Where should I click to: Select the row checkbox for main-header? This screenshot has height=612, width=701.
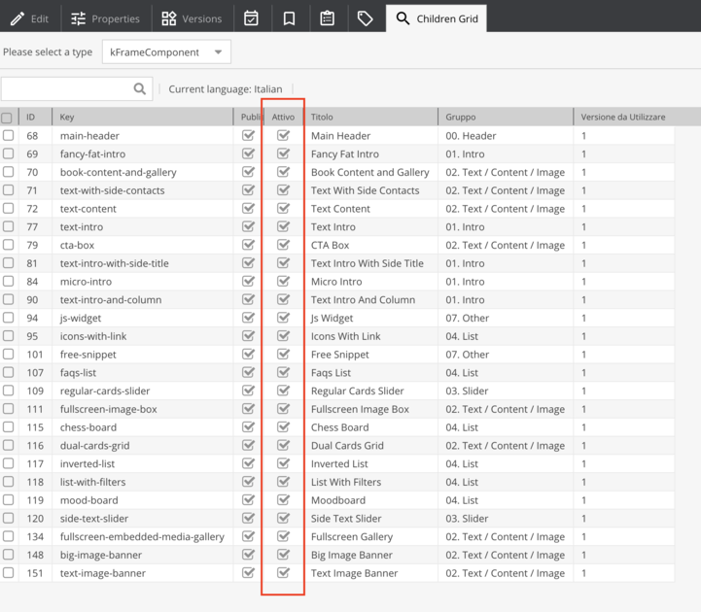tap(8, 135)
